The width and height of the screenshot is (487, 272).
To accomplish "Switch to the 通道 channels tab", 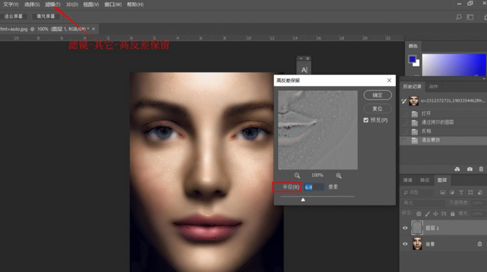I will click(x=408, y=180).
